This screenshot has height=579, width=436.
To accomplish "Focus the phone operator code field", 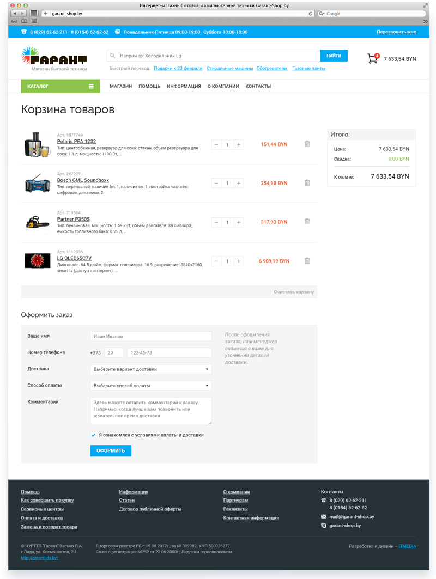I will point(114,352).
